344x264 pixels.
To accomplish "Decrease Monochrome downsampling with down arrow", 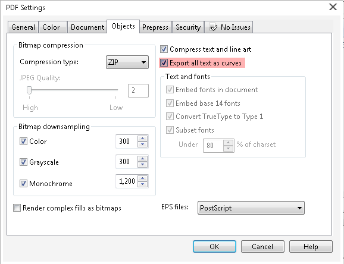I will [143, 184].
